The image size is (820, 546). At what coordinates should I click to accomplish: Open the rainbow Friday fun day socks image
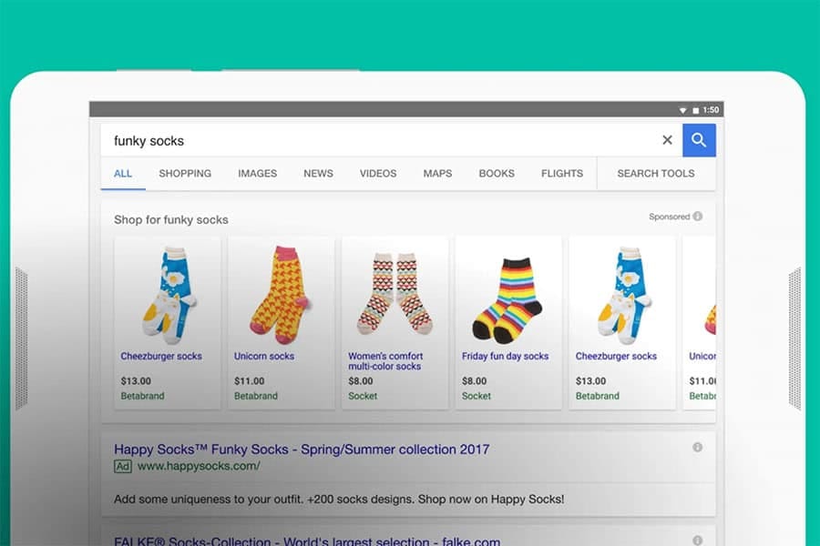(508, 300)
